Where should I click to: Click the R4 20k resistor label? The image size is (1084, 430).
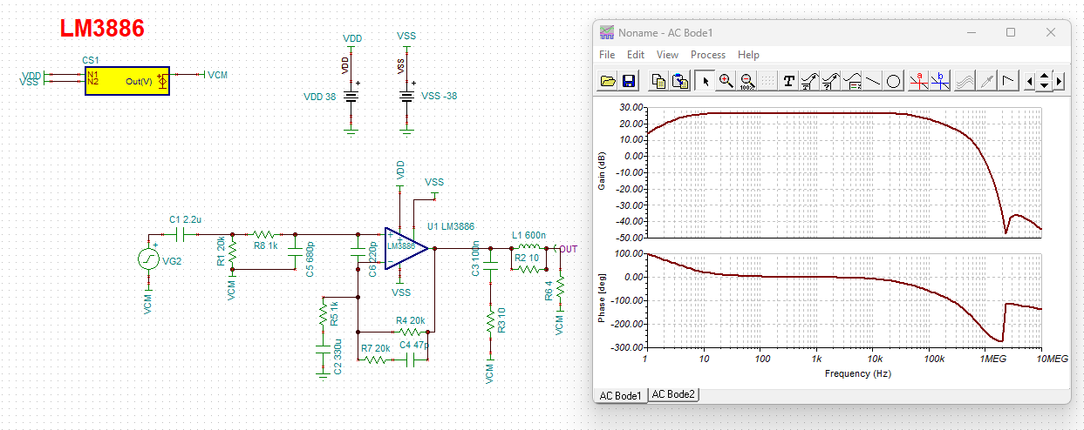coord(410,320)
